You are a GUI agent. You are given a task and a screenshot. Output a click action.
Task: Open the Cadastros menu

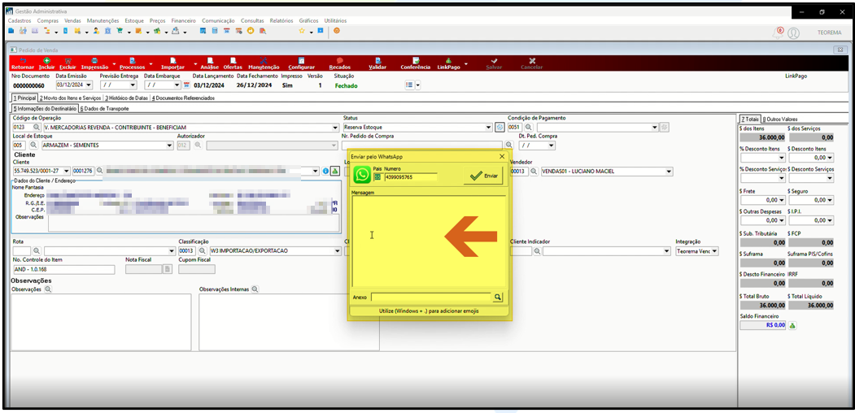(x=20, y=20)
